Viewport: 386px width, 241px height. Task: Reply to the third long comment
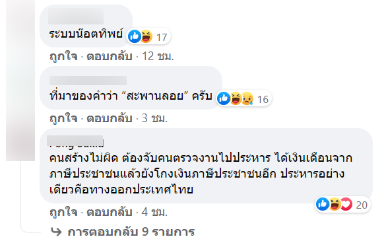point(110,212)
